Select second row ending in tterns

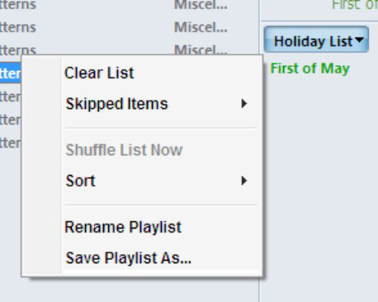[18, 27]
